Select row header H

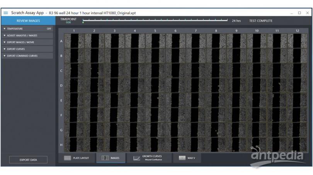(x=61, y=145)
